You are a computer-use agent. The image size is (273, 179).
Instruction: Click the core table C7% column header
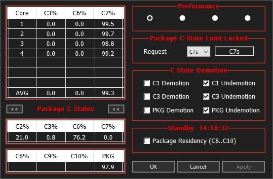point(108,13)
